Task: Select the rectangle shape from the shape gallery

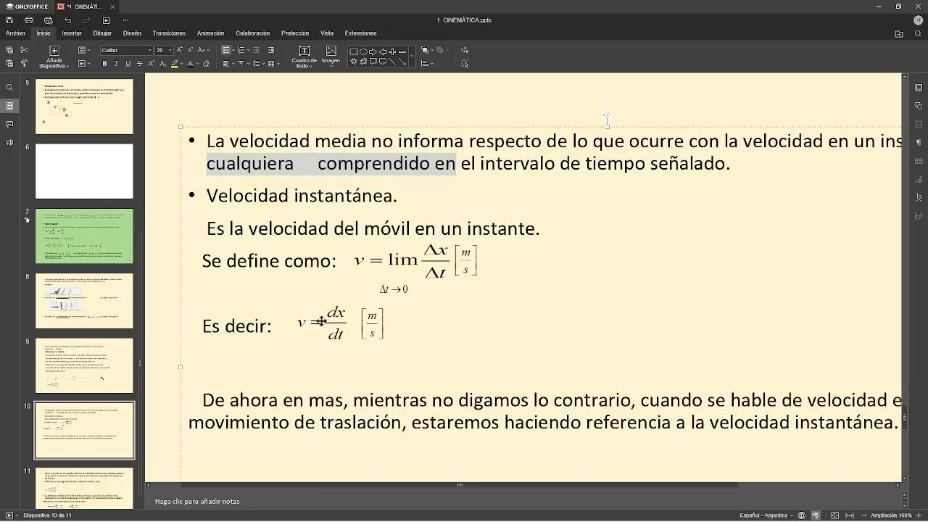Action: point(354,51)
